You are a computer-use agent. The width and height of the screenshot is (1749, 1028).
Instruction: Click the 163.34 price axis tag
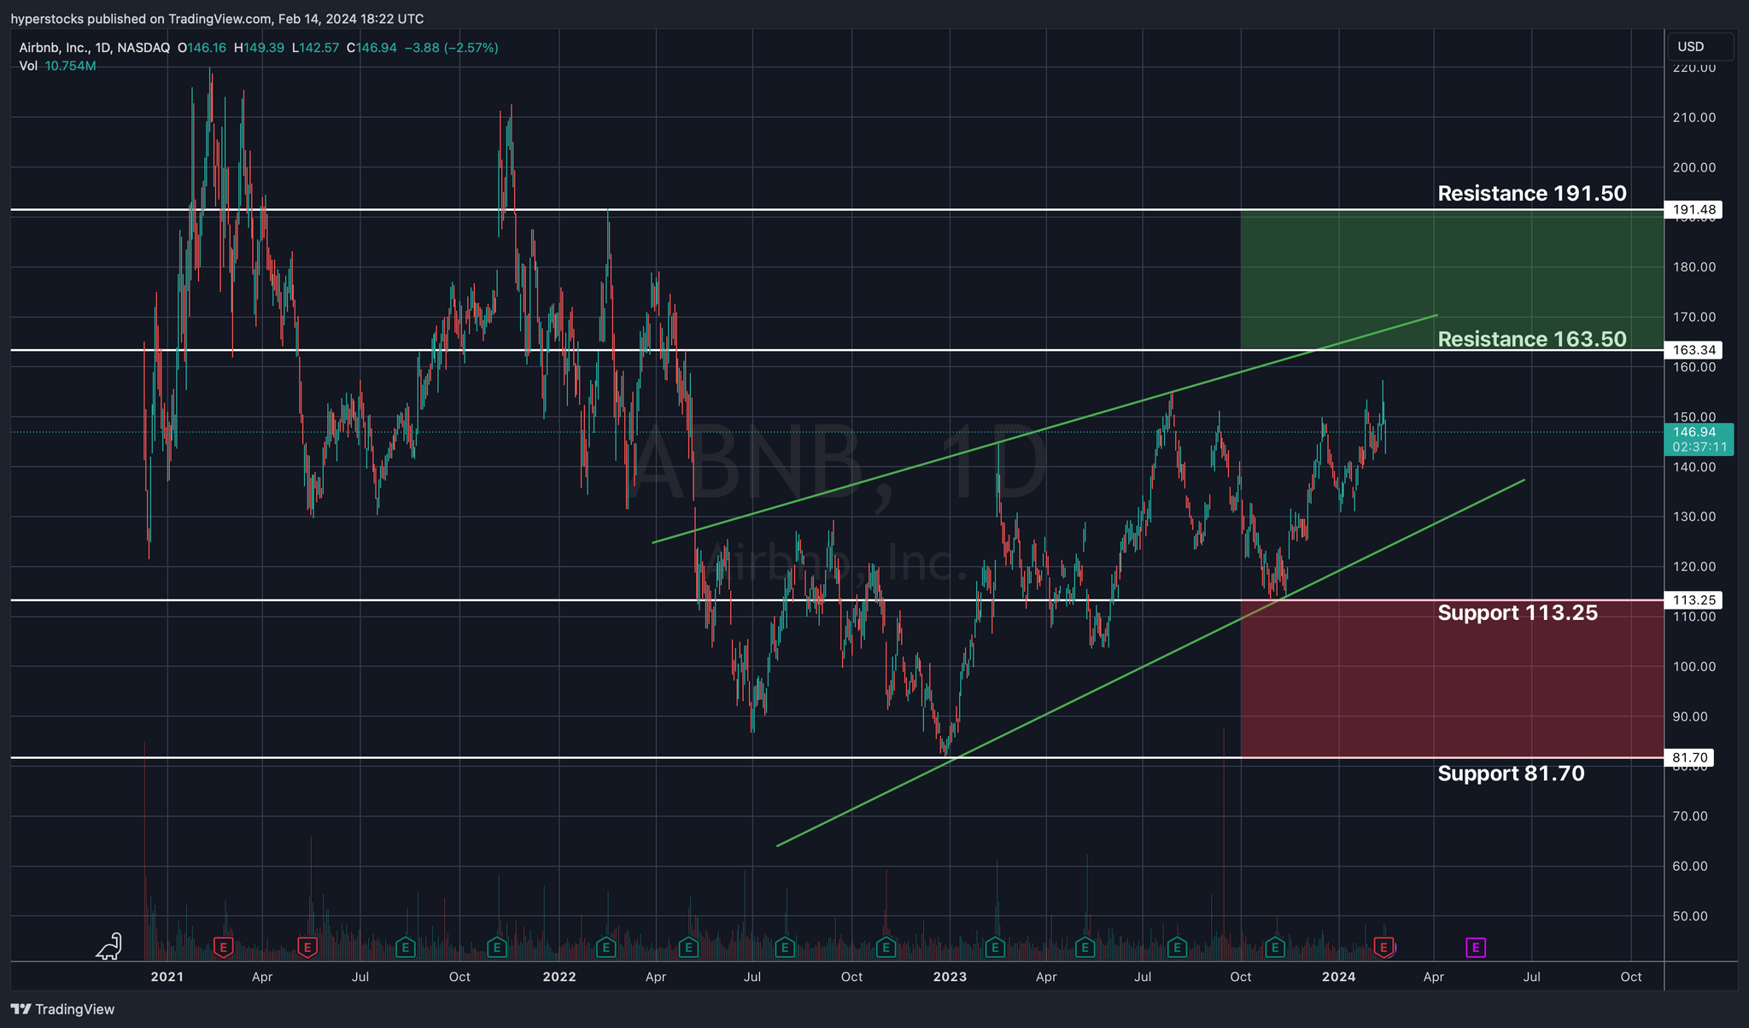(1694, 350)
